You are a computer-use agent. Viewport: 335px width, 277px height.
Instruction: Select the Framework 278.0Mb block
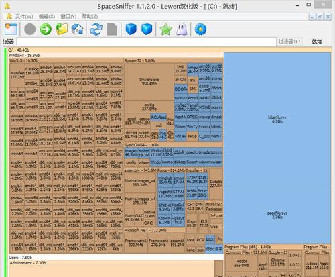pos(159,243)
